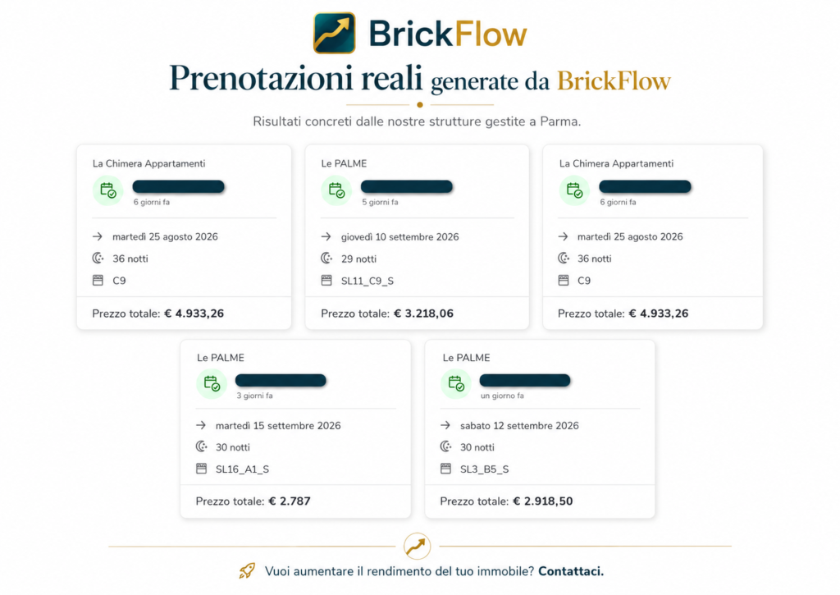
Task: Click the BrickFlow logo arrow icon
Action: point(335,33)
